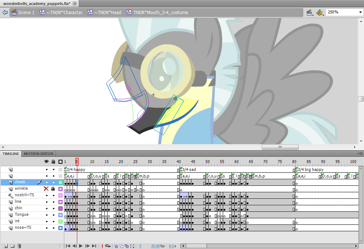Click timeline horizontal scrollbar right arrow
This screenshot has width=364, height=249.
click(356, 246)
